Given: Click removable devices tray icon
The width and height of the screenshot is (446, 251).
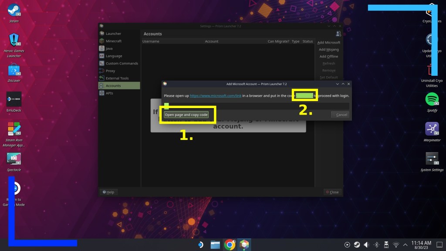Looking at the screenshot, I should (x=386, y=245).
